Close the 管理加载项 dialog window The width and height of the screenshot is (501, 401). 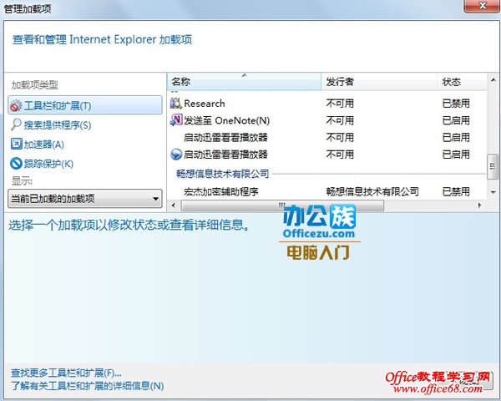pyautogui.click(x=483, y=6)
